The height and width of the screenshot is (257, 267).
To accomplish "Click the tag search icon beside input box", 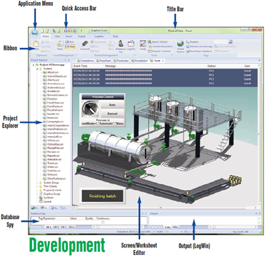I will (230, 41).
